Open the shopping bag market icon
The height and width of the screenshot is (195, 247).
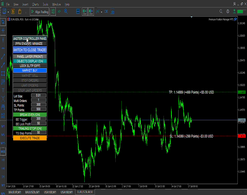pyautogui.click(x=20, y=11)
